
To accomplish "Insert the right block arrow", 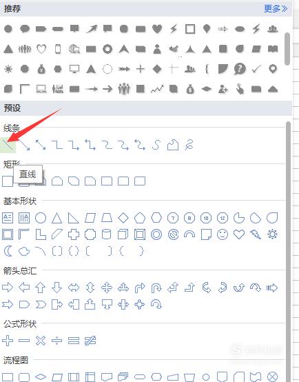I will tap(8, 288).
